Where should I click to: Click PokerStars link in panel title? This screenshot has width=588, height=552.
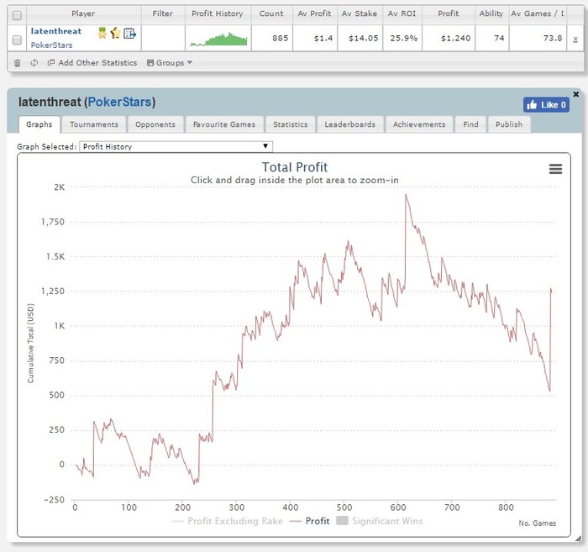coord(119,102)
